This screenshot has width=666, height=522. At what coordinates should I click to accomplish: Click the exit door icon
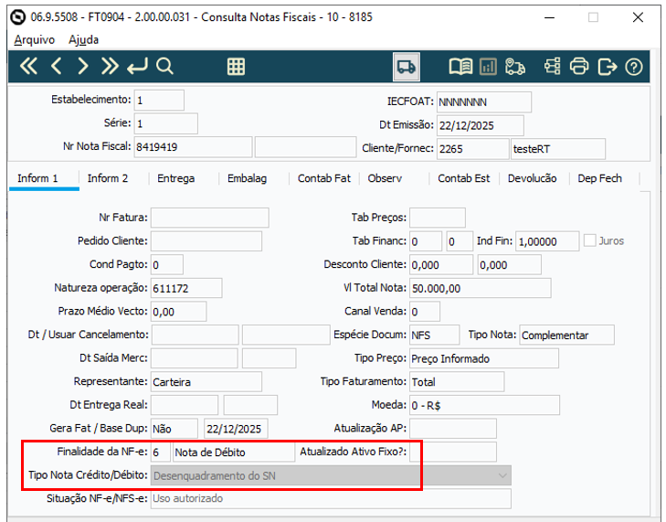tap(607, 67)
